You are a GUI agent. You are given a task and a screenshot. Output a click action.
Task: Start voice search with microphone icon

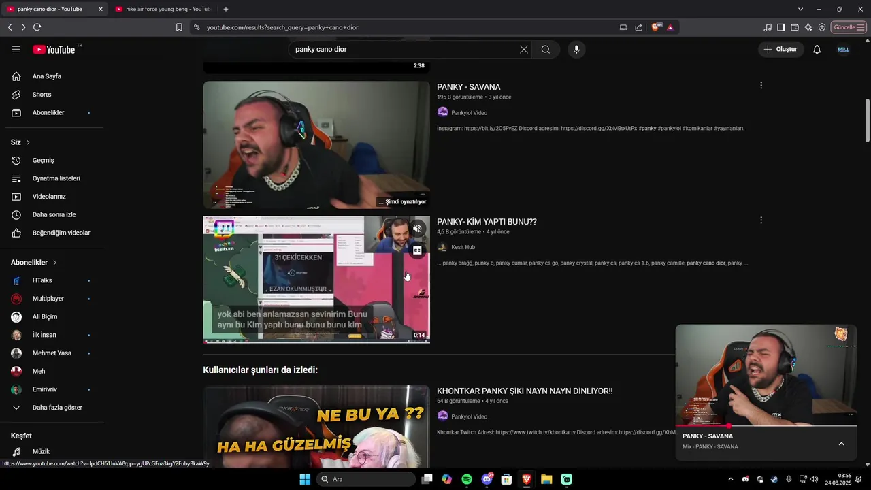coord(576,50)
